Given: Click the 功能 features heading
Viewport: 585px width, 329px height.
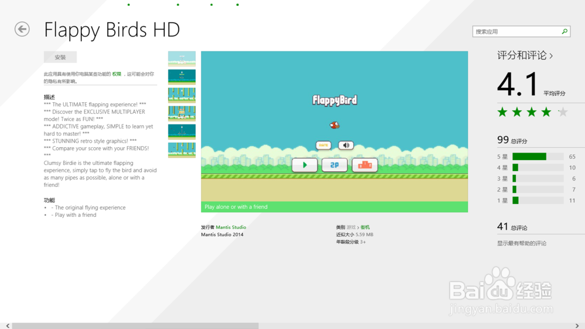Looking at the screenshot, I should click(x=49, y=200).
